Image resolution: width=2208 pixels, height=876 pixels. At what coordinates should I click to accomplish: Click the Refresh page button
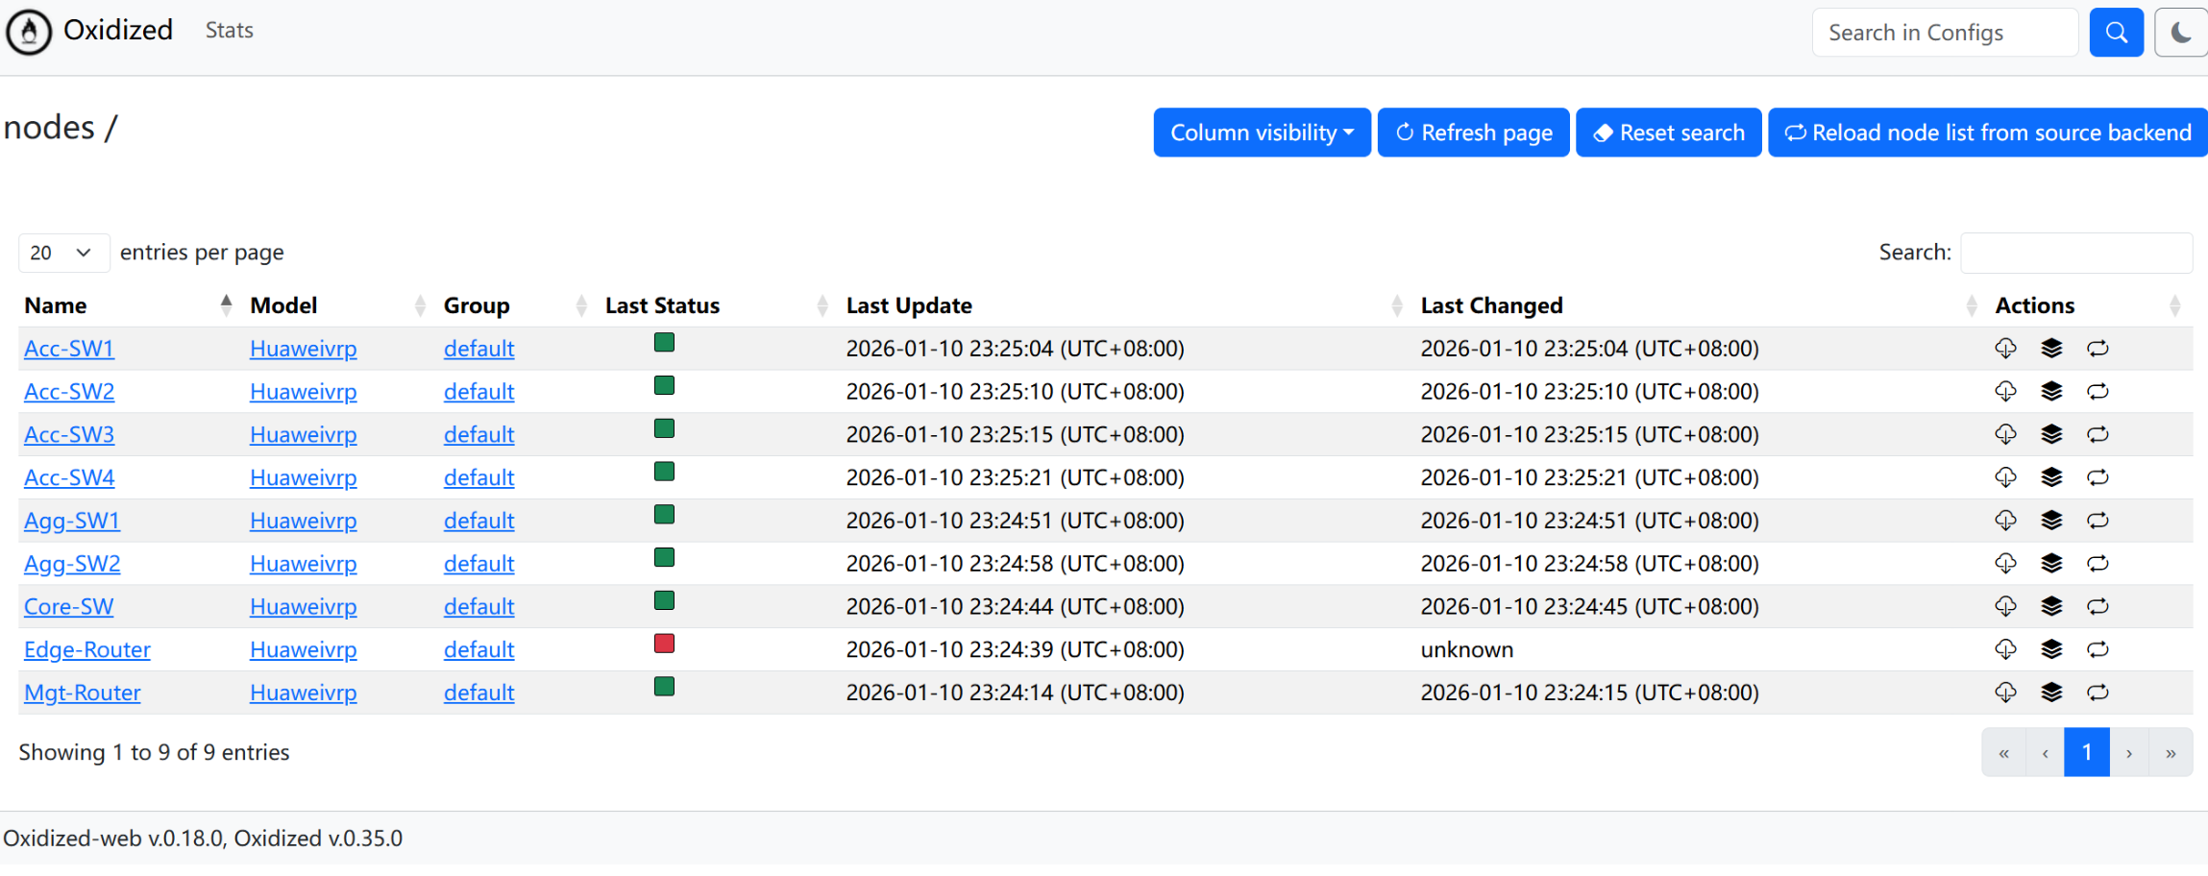pos(1473,133)
